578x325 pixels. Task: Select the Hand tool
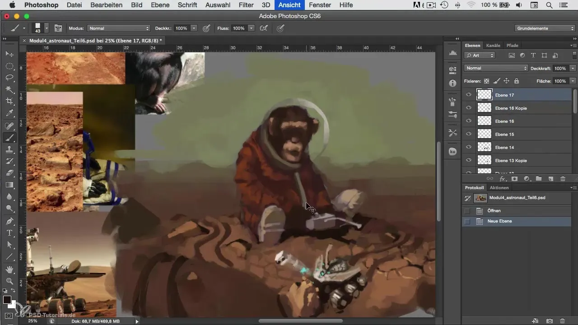9,269
